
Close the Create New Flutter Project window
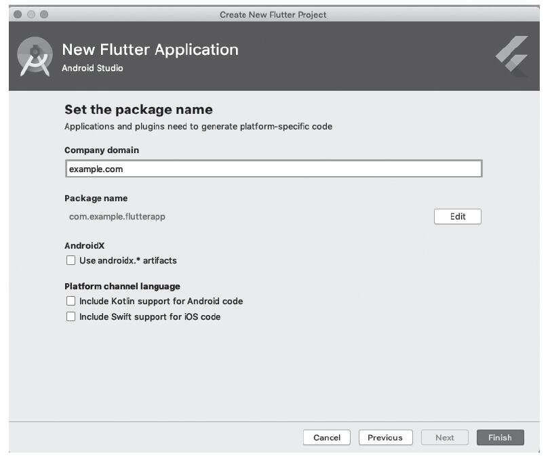(x=18, y=14)
